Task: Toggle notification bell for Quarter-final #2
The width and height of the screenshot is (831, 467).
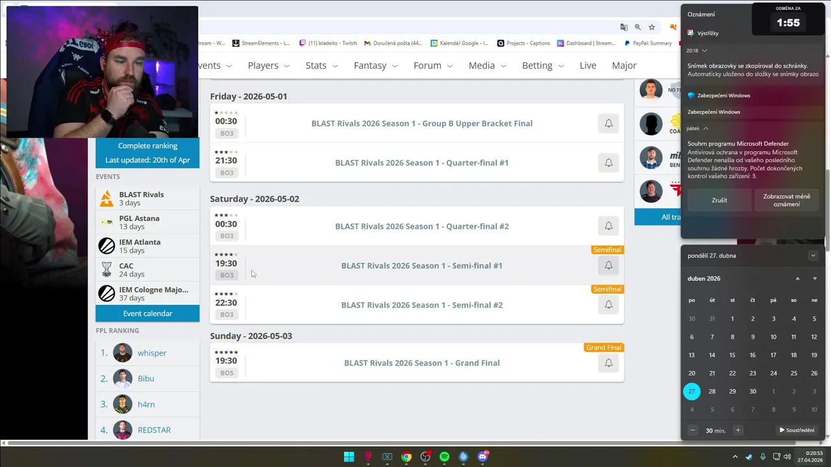Action: point(608,226)
